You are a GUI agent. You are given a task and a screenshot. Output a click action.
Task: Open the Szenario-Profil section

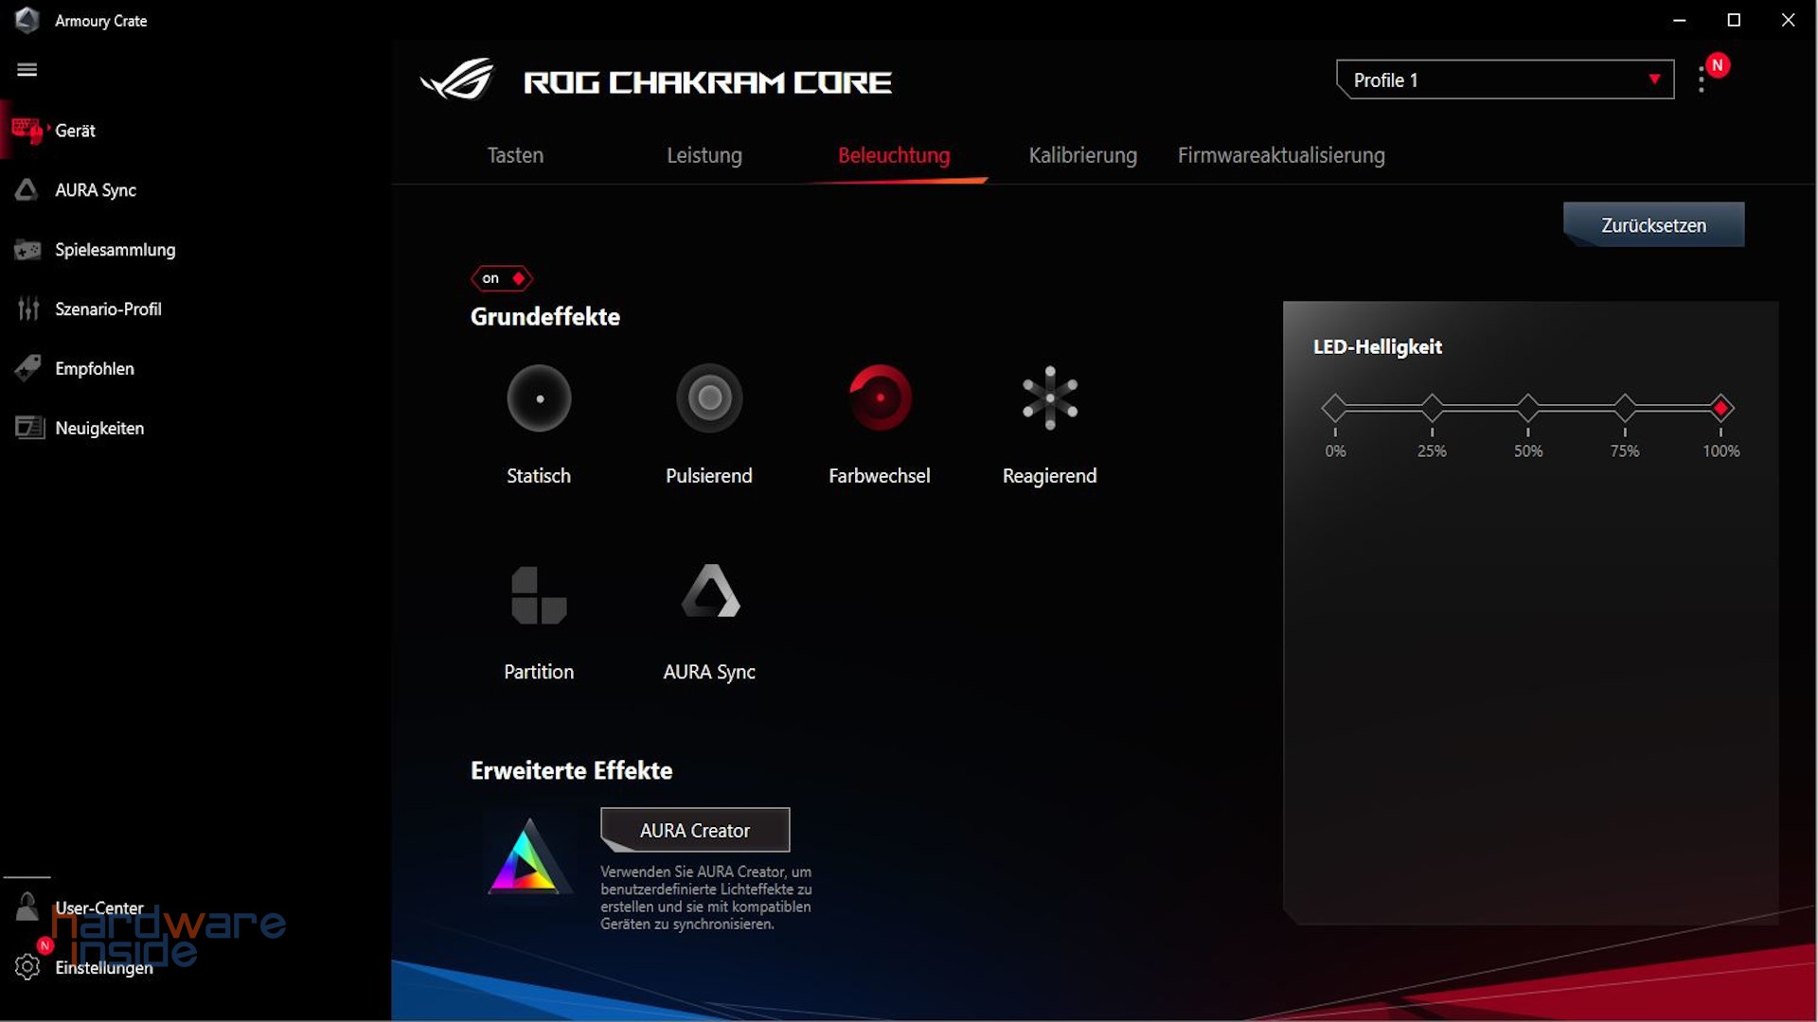click(107, 308)
